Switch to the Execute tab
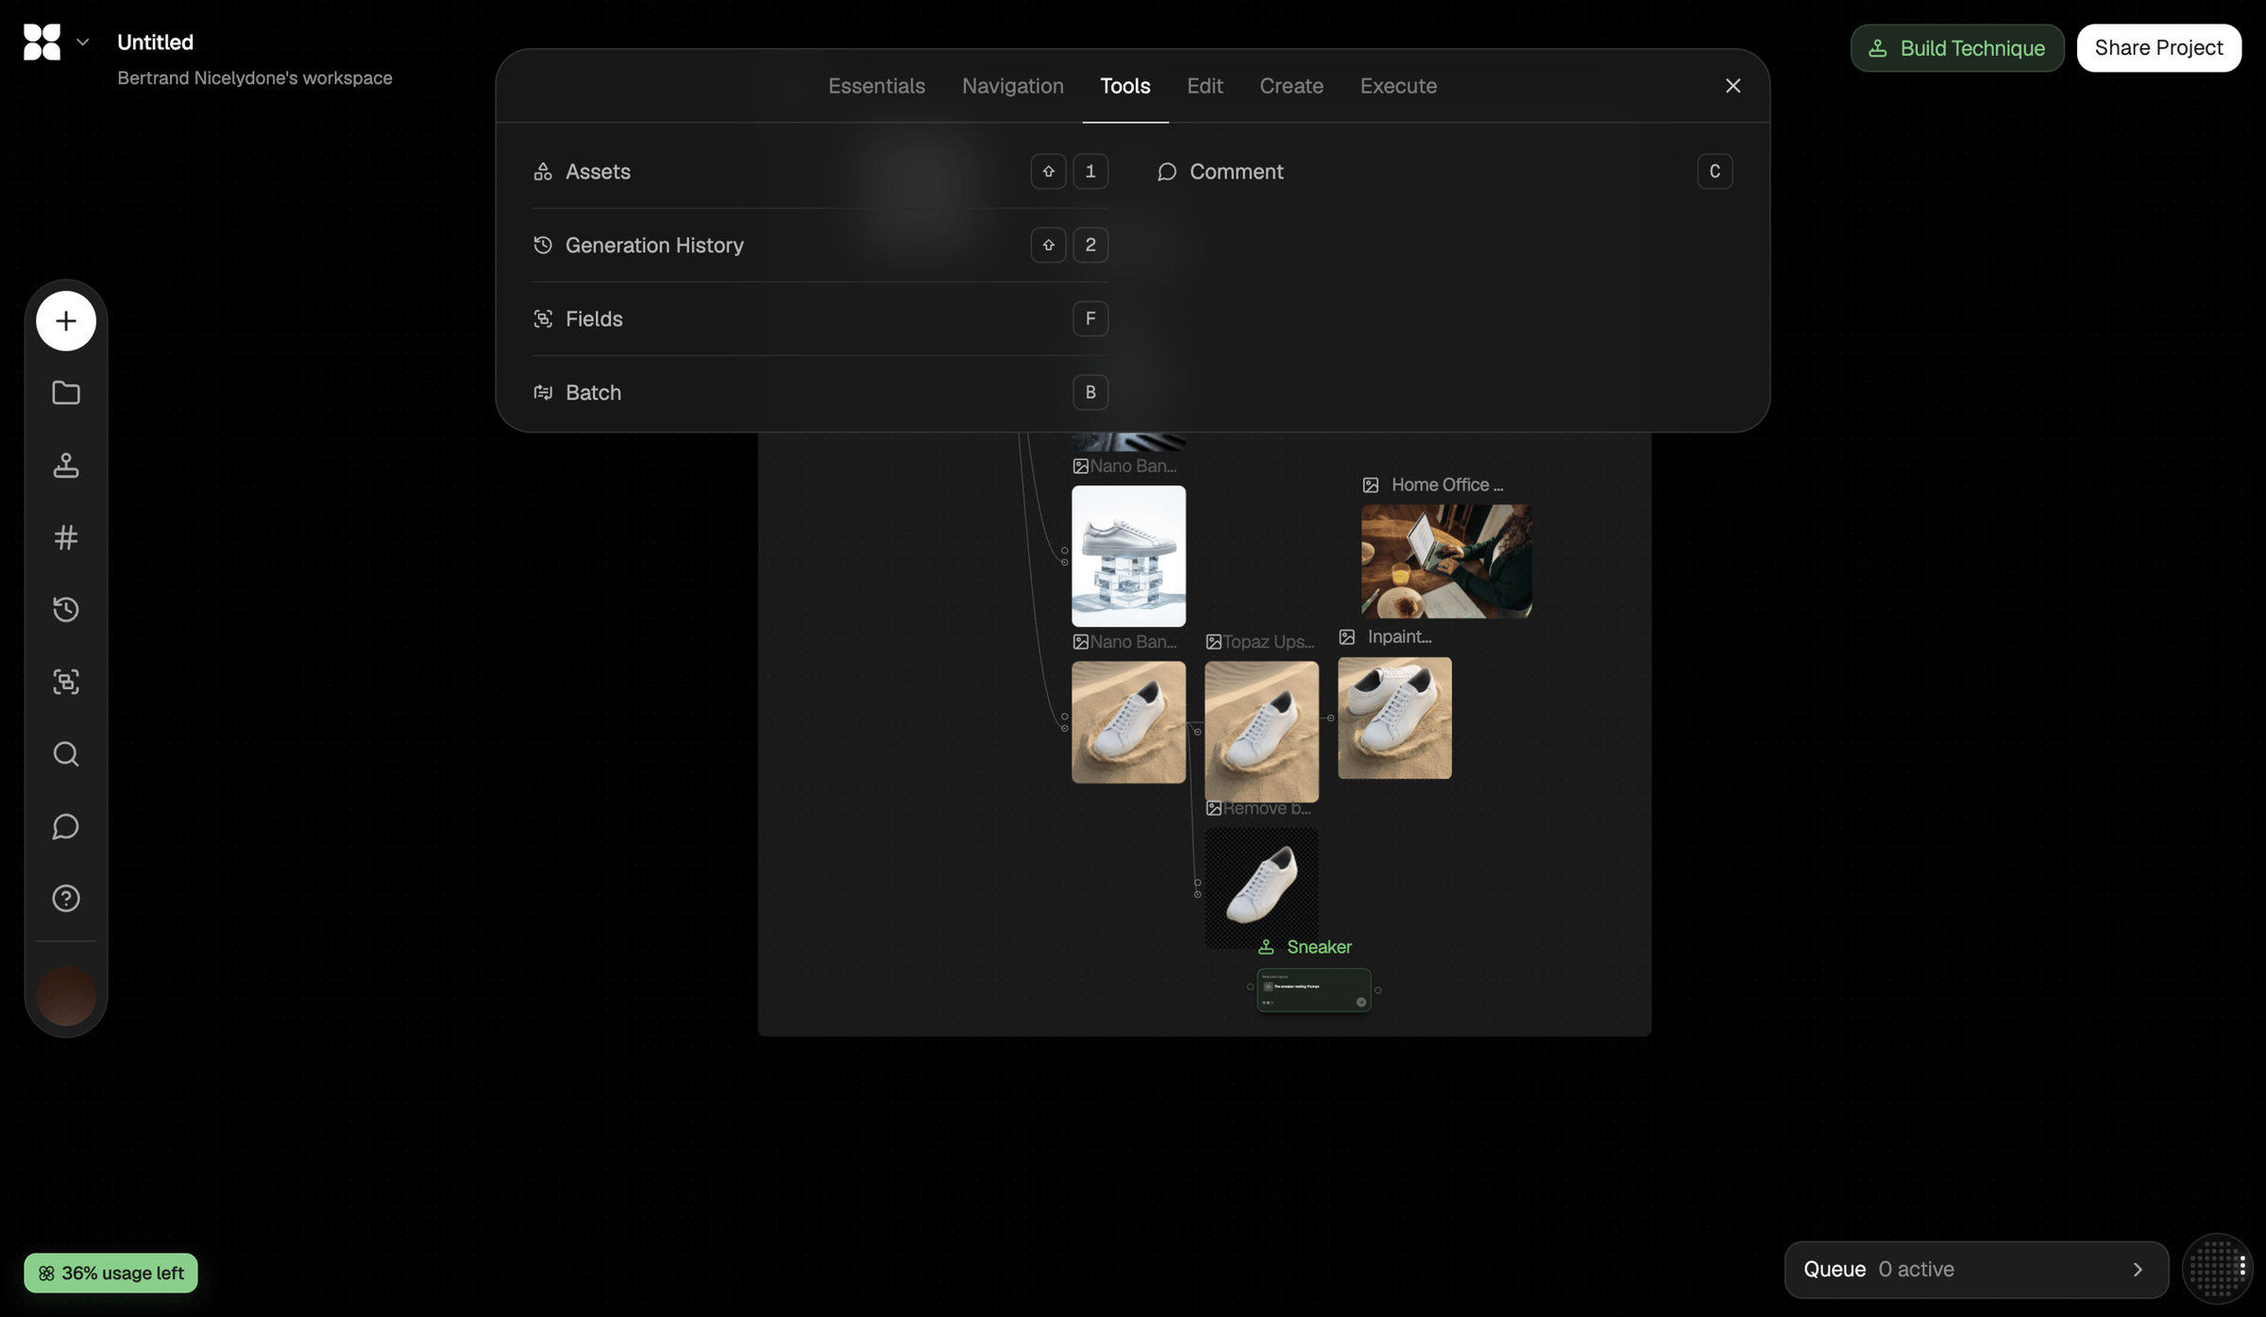2266x1317 pixels. coord(1398,86)
